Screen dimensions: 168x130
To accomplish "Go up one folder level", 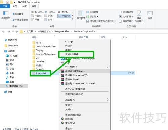I will point(17,32).
